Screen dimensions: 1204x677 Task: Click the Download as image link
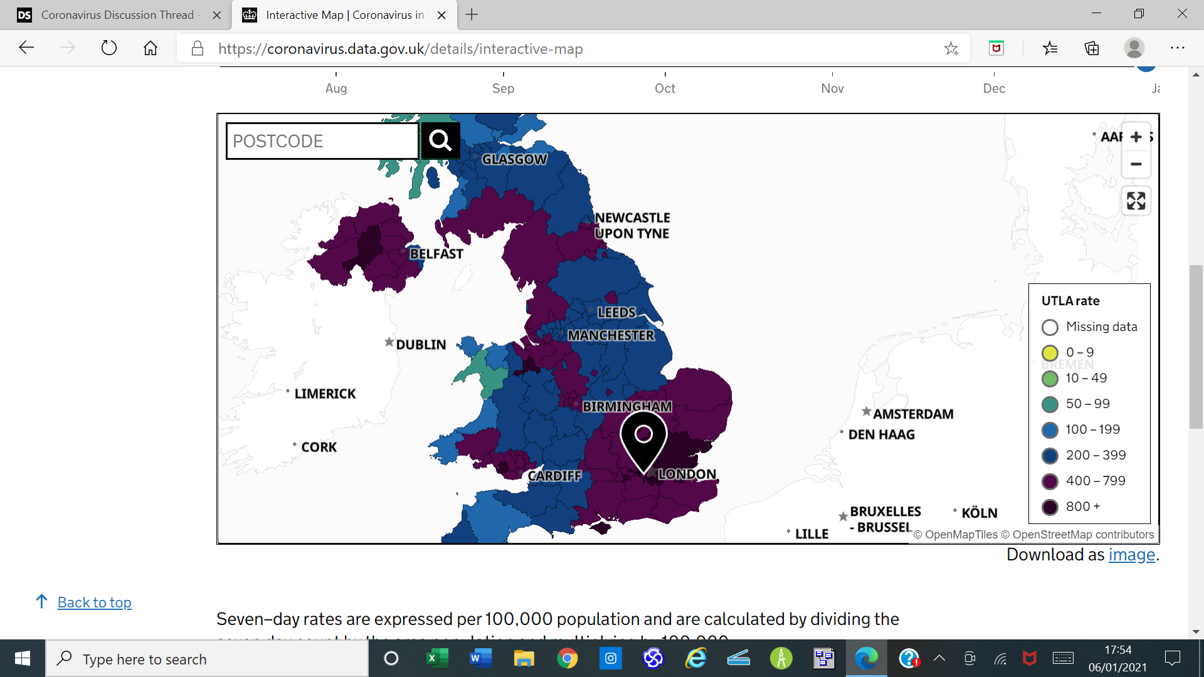tap(1131, 555)
